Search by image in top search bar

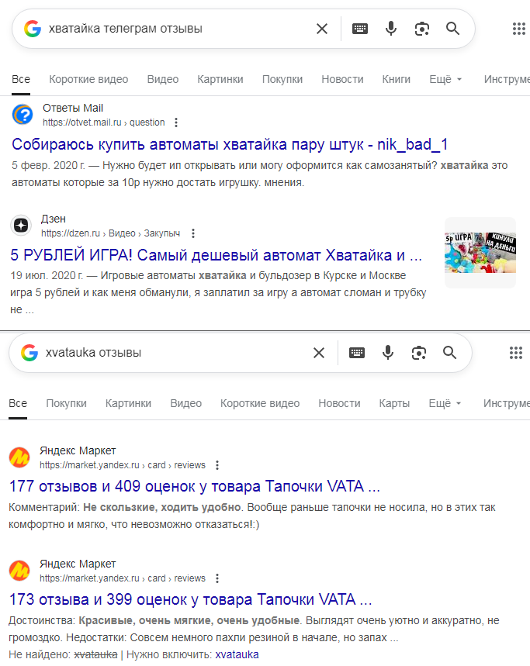[421, 29]
